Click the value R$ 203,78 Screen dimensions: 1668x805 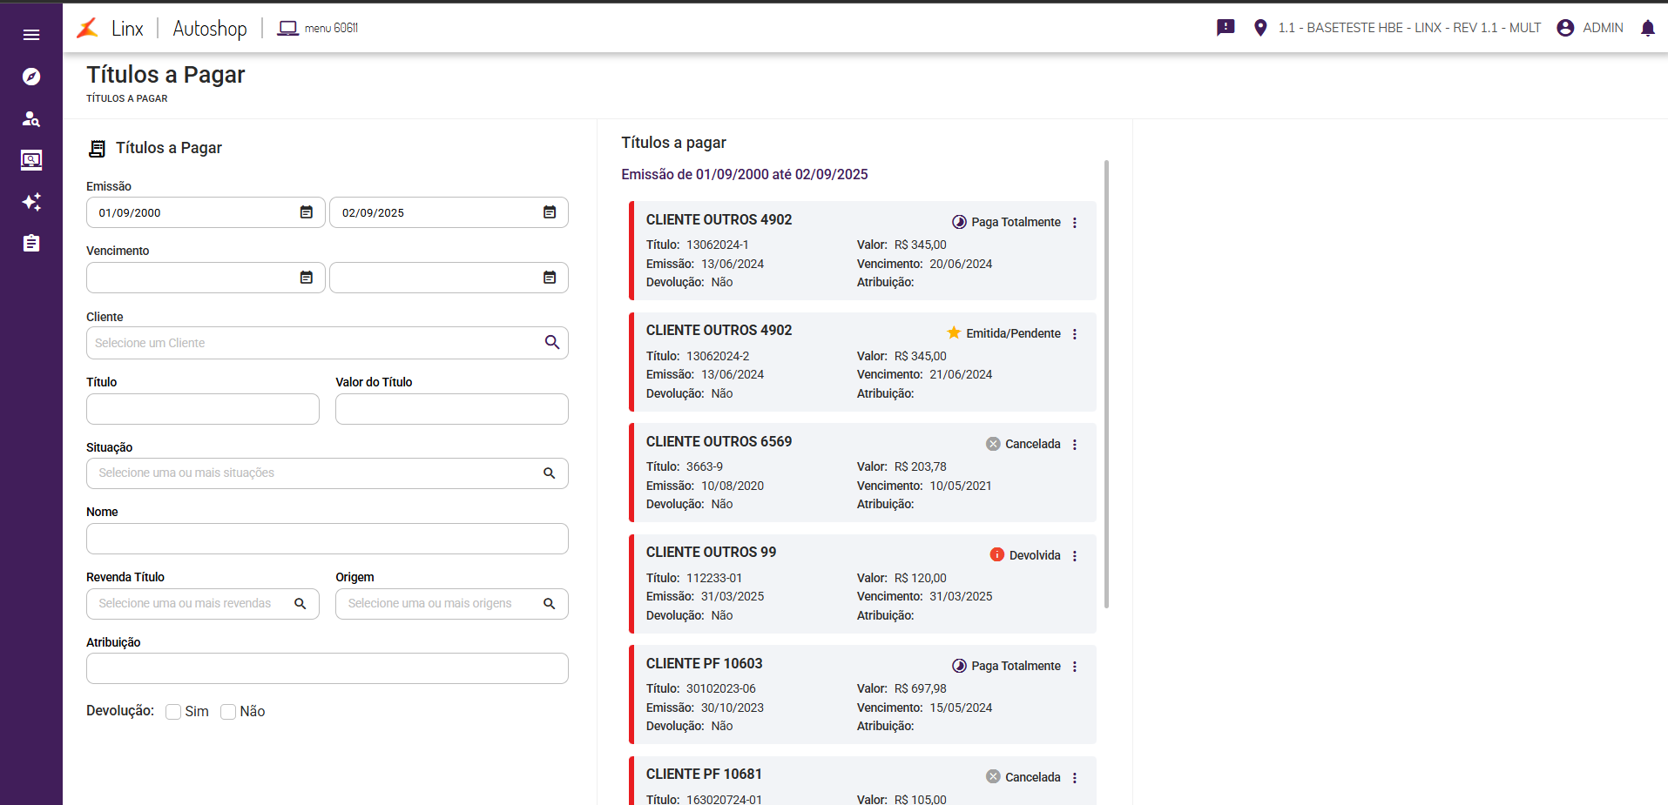point(921,466)
